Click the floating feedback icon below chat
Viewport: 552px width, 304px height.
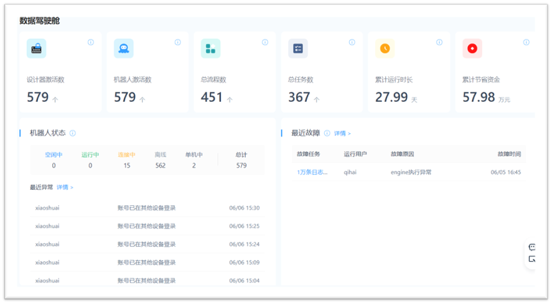coord(532,259)
